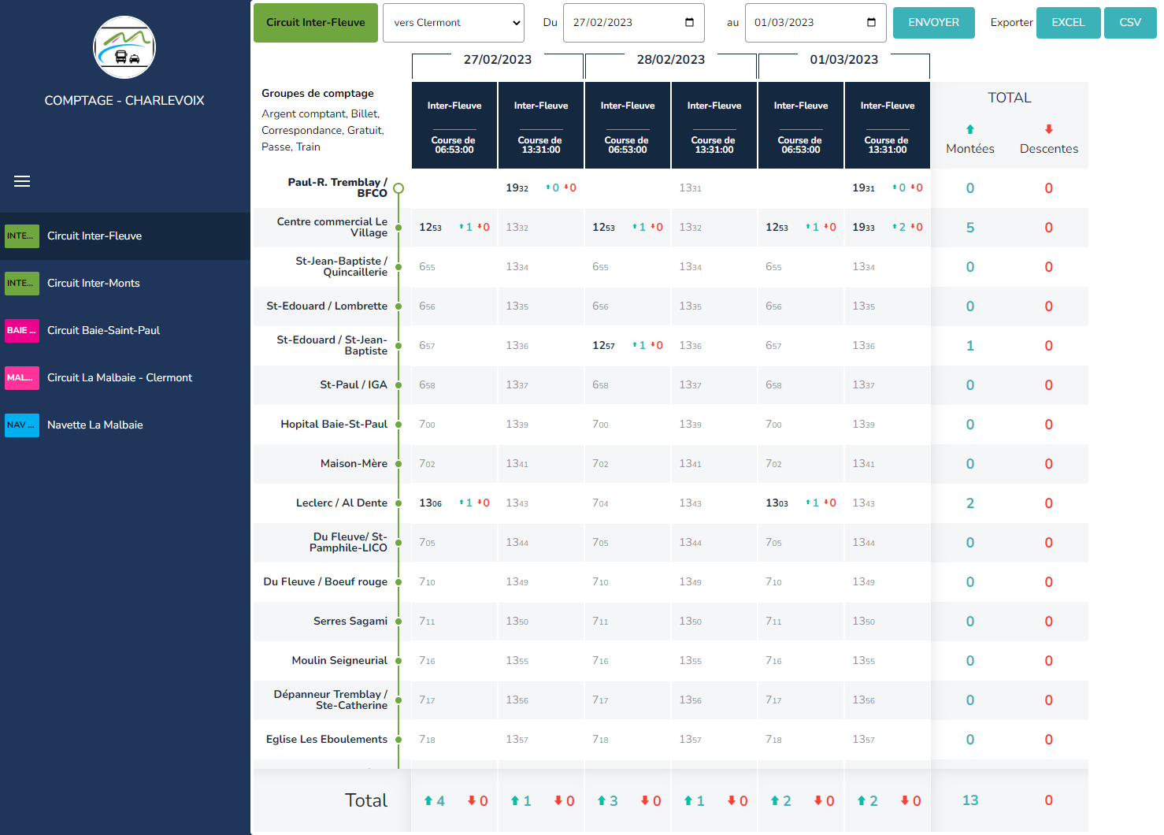Open calendar picker of the Du date
The height and width of the screenshot is (835, 1164).
[690, 23]
